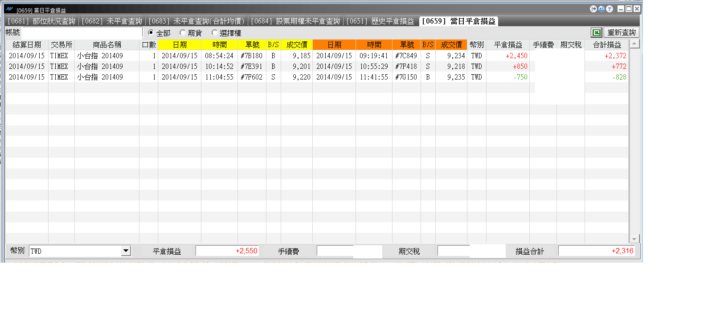Click the 口數 column header

click(x=149, y=45)
